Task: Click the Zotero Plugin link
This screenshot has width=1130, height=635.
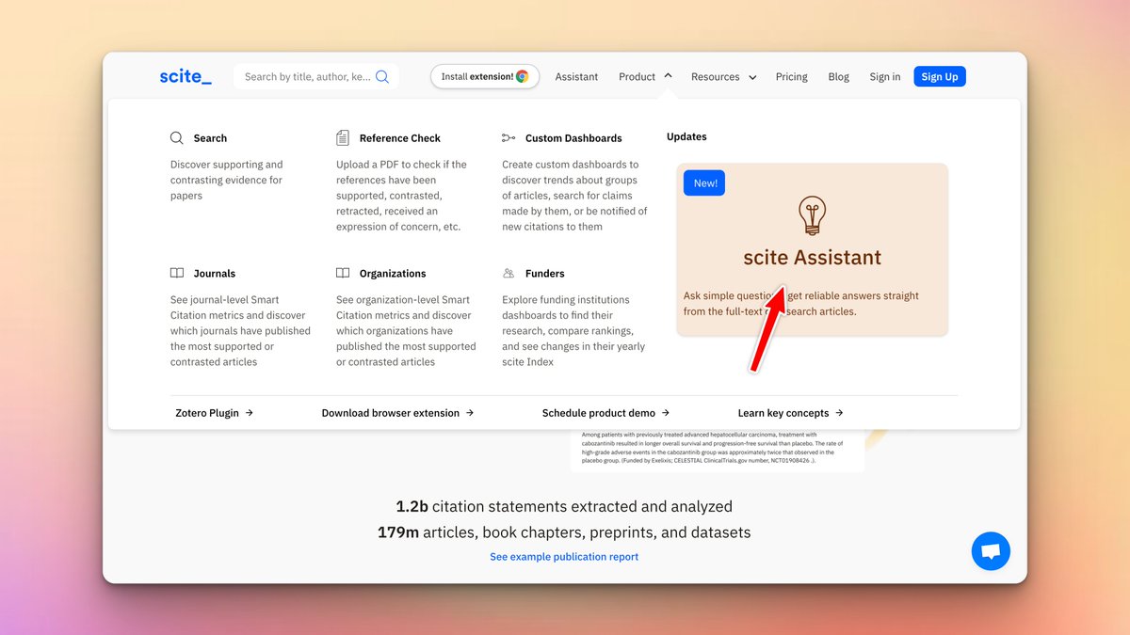Action: click(207, 413)
